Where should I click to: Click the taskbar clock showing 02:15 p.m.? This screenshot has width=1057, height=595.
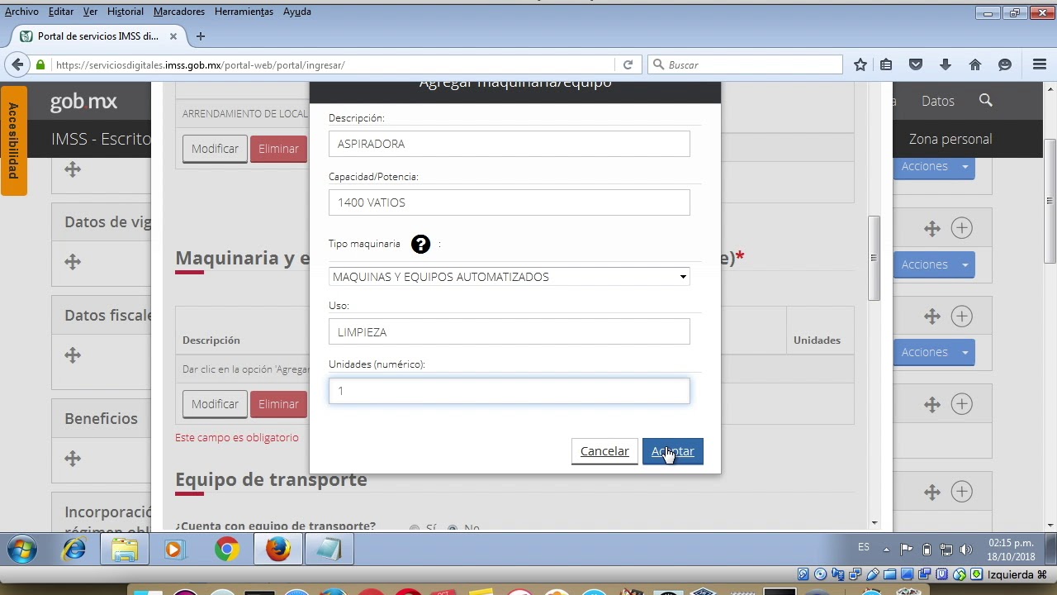point(1011,550)
